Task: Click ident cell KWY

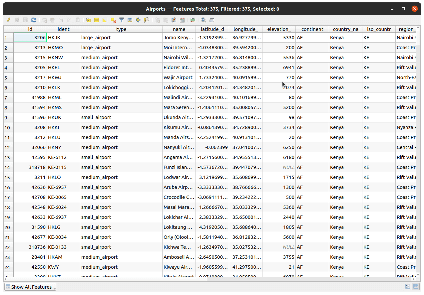Action: tap(63, 267)
